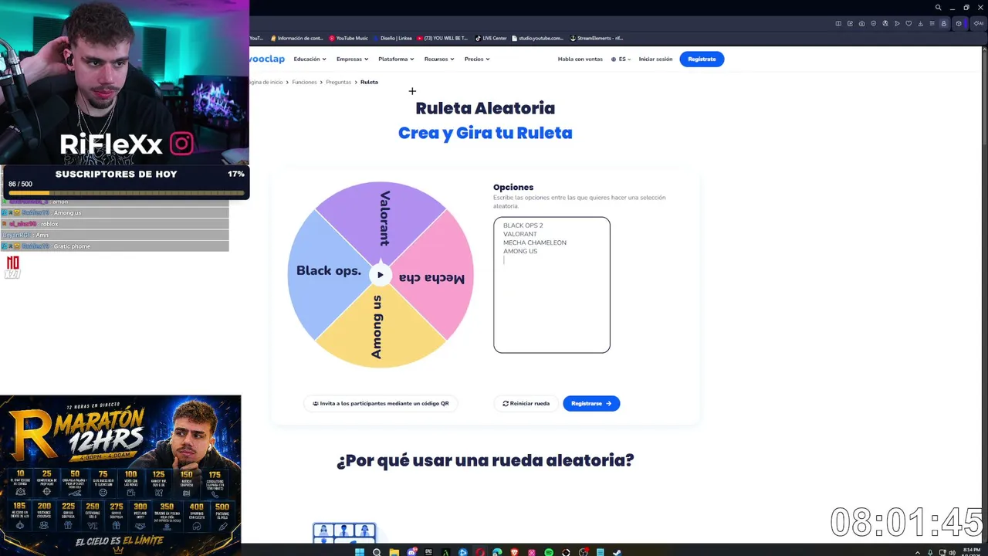The height and width of the screenshot is (556, 988).
Task: Click the Reiniciar rueda button
Action: (526, 403)
